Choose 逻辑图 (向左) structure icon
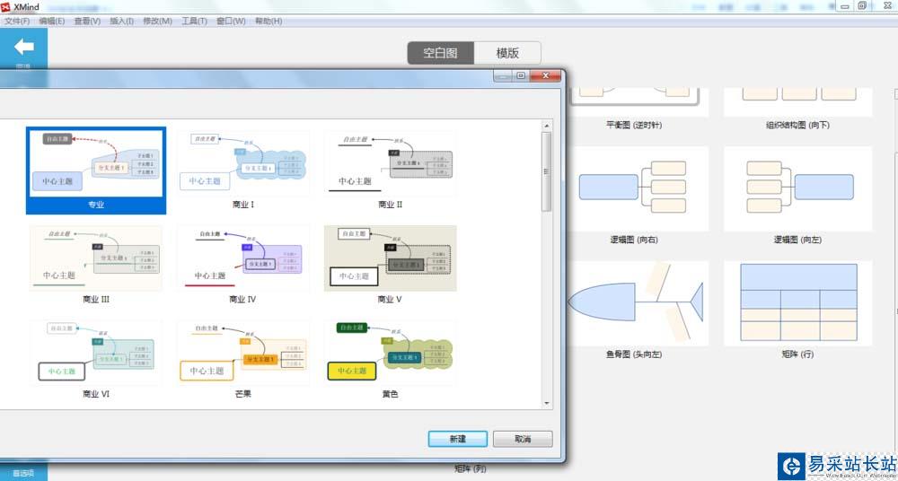The width and height of the screenshot is (898, 481). click(797, 188)
